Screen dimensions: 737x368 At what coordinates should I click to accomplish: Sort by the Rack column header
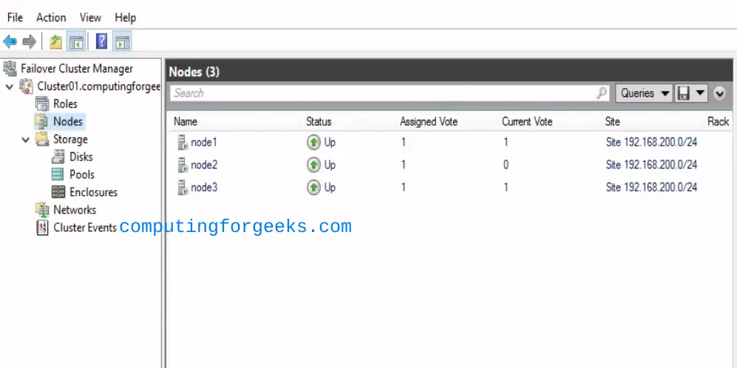pos(718,122)
